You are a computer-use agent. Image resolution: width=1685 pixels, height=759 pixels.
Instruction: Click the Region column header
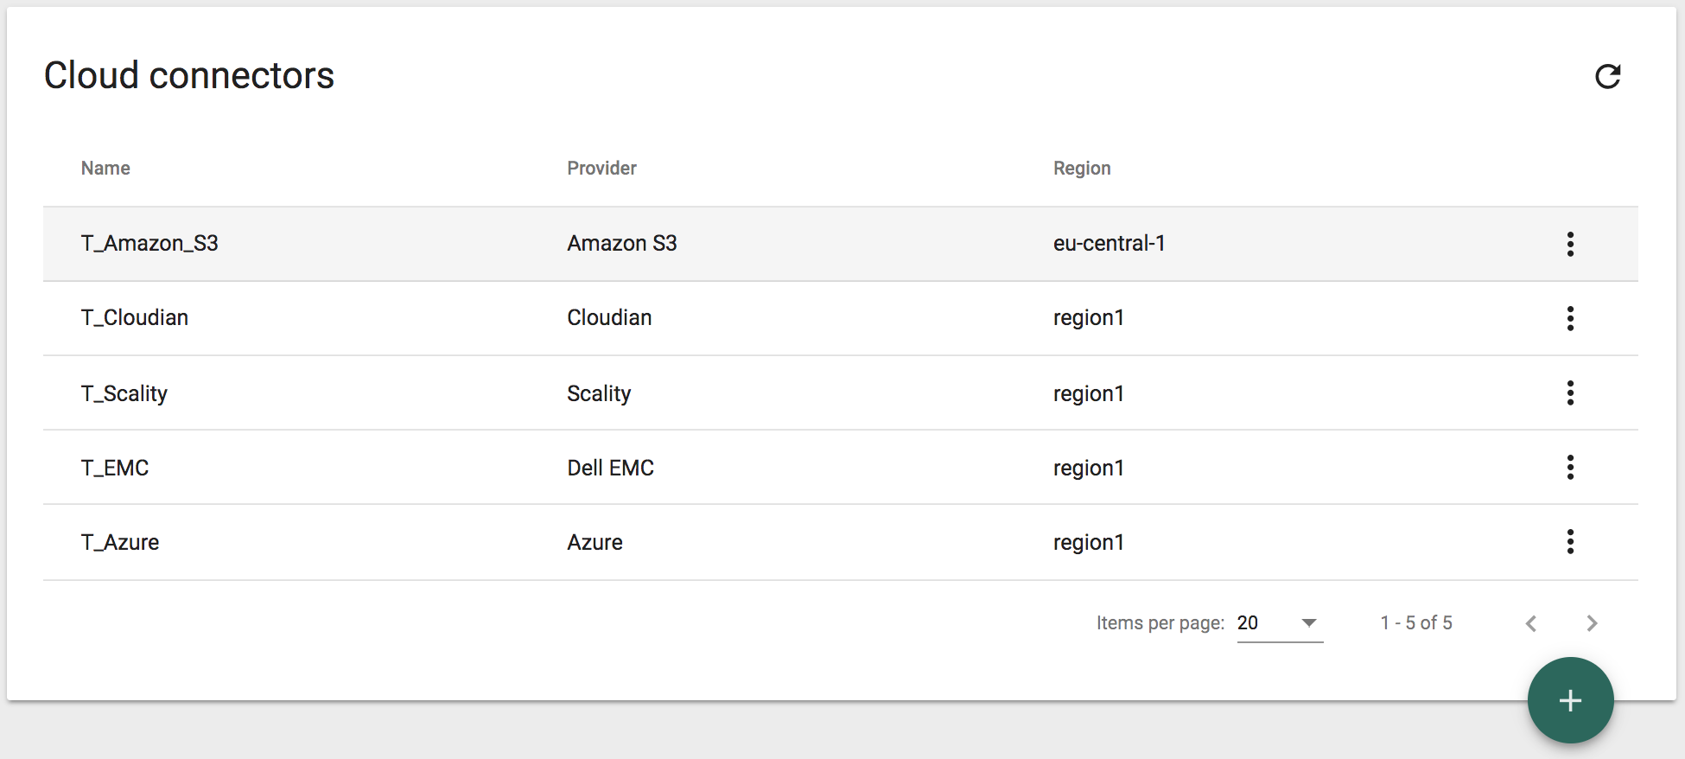tap(1082, 168)
